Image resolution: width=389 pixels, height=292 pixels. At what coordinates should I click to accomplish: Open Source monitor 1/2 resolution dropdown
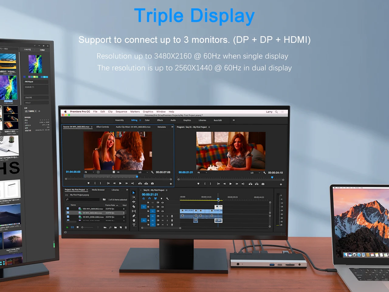click(143, 172)
